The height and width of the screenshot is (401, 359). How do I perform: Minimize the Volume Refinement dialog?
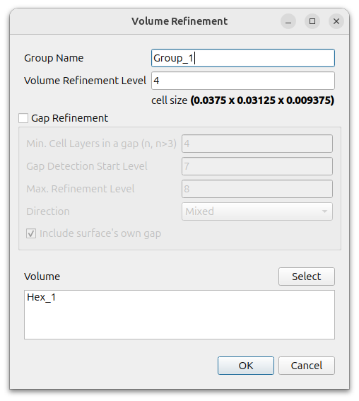[288, 21]
